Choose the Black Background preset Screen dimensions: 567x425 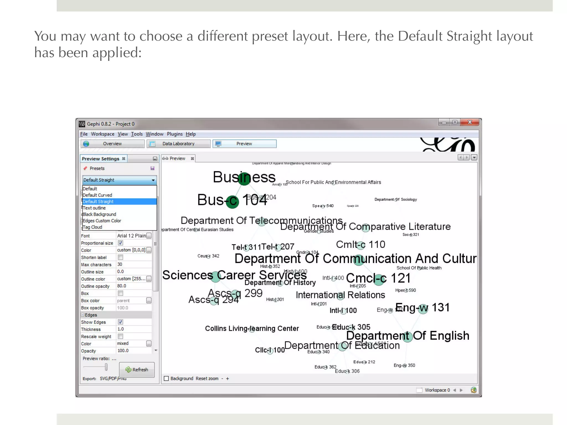(x=120, y=214)
